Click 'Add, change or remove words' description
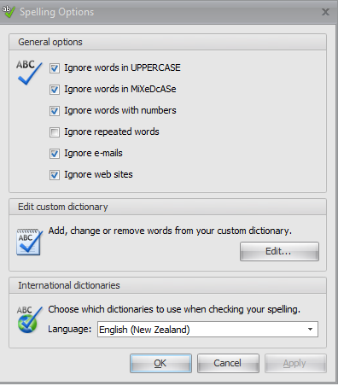Image resolution: width=338 pixels, height=386 pixels. 170,231
